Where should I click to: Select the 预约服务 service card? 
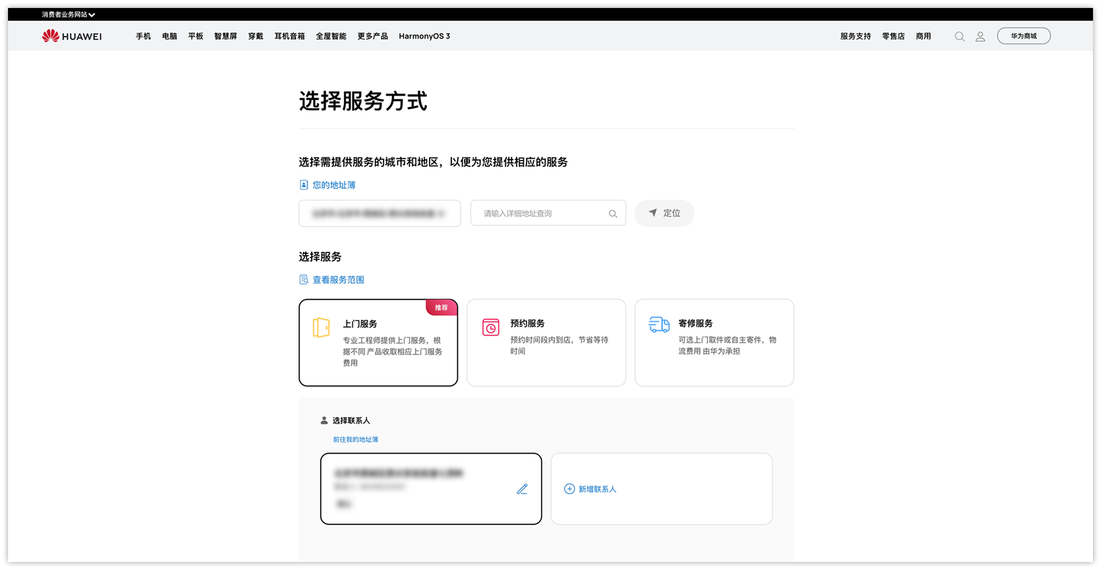[x=547, y=343]
